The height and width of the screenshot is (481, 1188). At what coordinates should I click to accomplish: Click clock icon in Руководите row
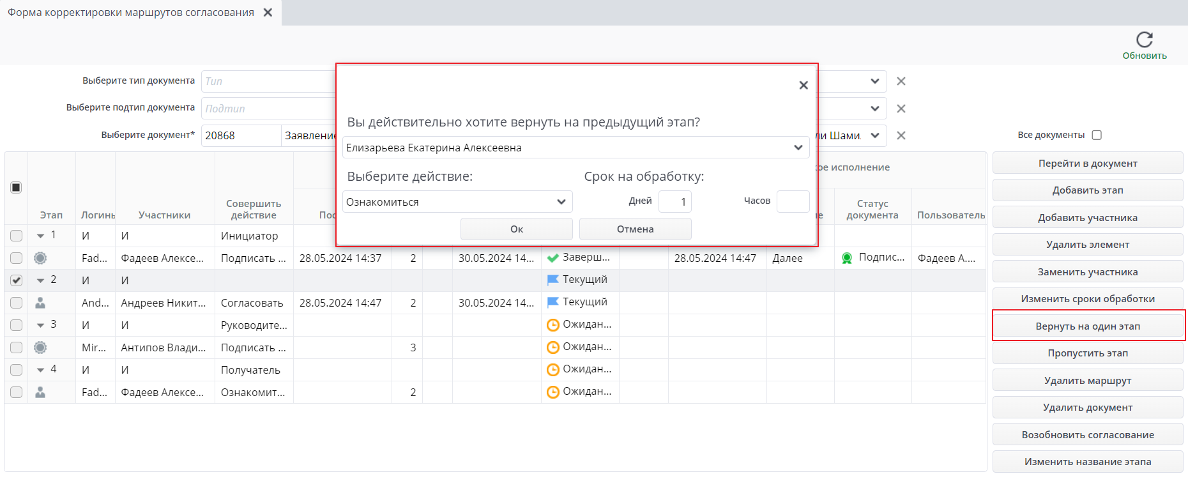[x=553, y=325]
